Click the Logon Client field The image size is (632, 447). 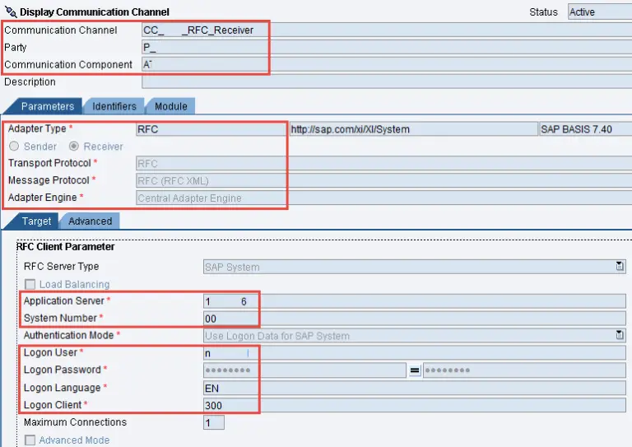click(x=414, y=405)
